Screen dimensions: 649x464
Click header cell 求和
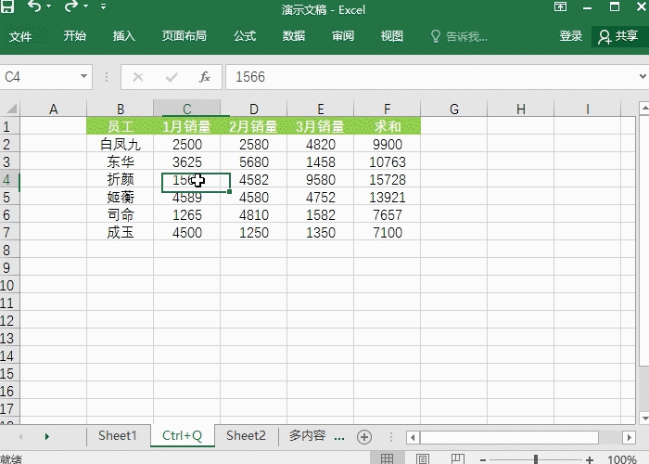387,126
